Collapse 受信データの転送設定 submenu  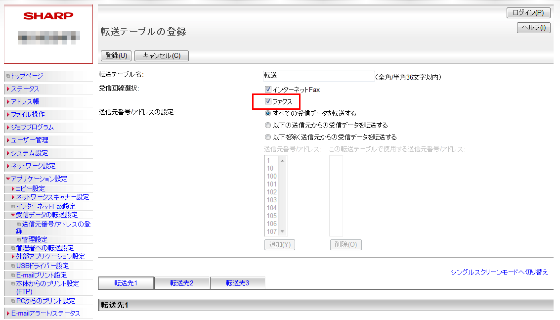[x=46, y=215]
